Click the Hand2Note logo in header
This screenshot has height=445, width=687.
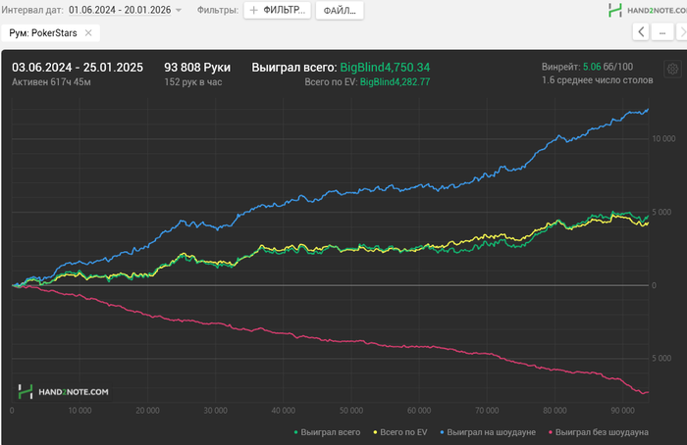click(648, 10)
